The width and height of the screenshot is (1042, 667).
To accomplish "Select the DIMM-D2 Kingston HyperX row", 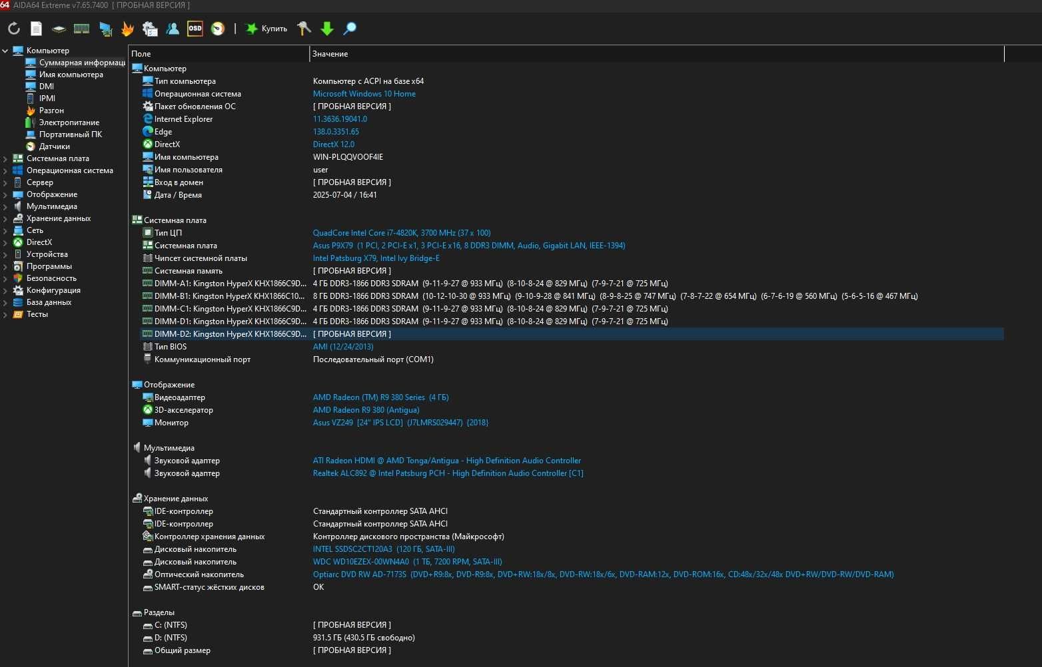I will 572,334.
